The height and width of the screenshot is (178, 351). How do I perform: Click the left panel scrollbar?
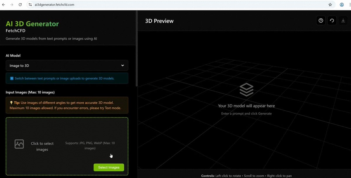(x=137, y=48)
